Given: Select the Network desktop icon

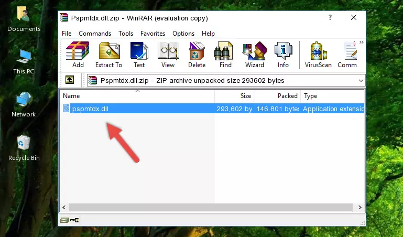Looking at the screenshot, I should pyautogui.click(x=24, y=104).
